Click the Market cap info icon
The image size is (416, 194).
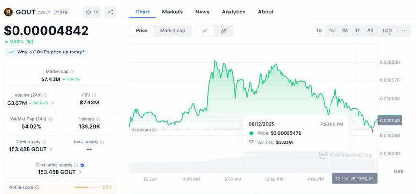71,71
